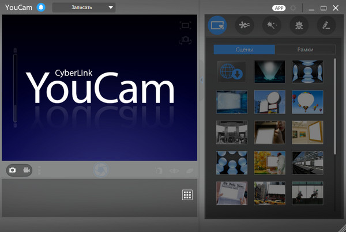346x232 pixels.
Task: Switch to video recording mode
Action: click(27, 170)
